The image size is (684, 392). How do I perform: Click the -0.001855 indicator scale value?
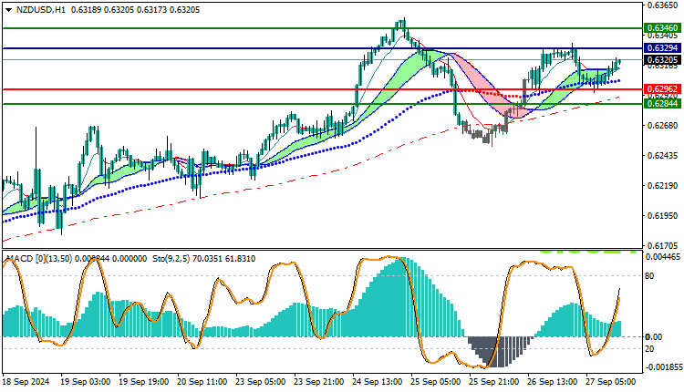(x=663, y=367)
